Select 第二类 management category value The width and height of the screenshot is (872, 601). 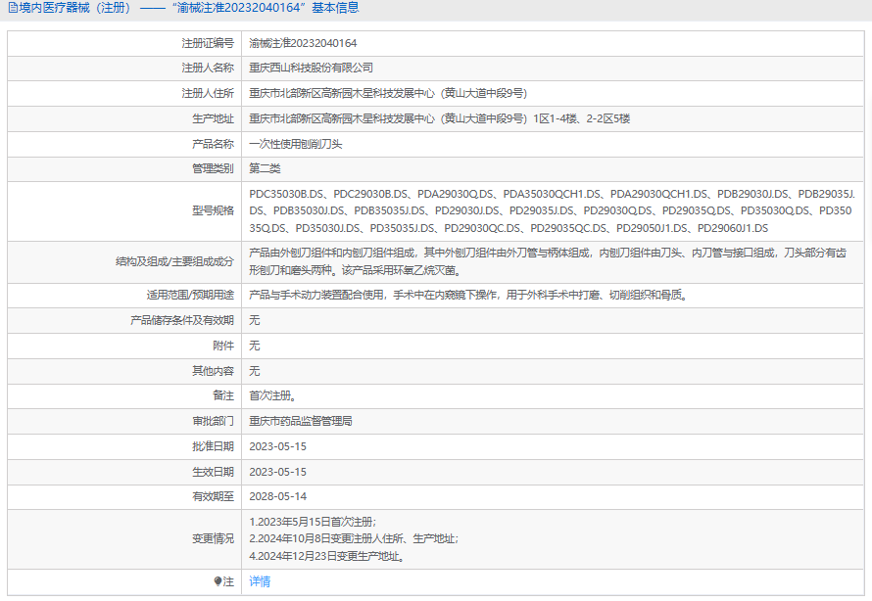click(x=265, y=168)
